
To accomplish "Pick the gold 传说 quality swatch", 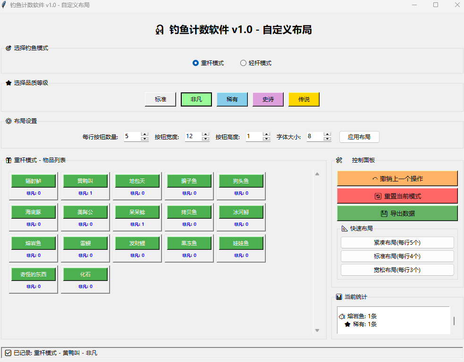I will pos(304,99).
